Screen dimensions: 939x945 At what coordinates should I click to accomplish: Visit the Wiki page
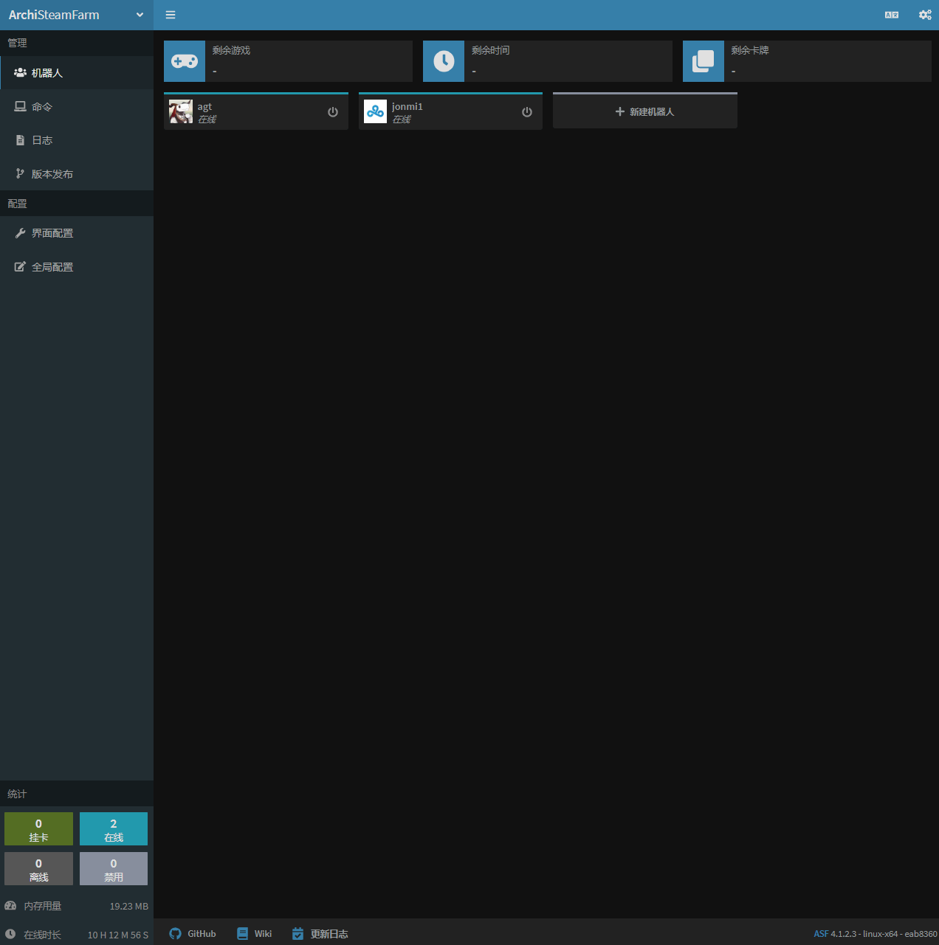[254, 933]
